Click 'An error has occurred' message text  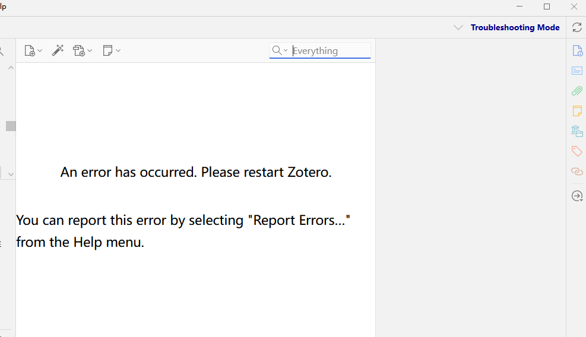(x=196, y=172)
